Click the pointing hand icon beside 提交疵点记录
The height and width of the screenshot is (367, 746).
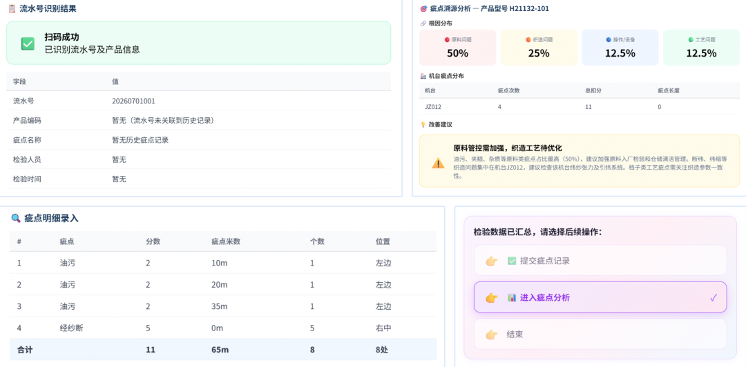tap(492, 261)
